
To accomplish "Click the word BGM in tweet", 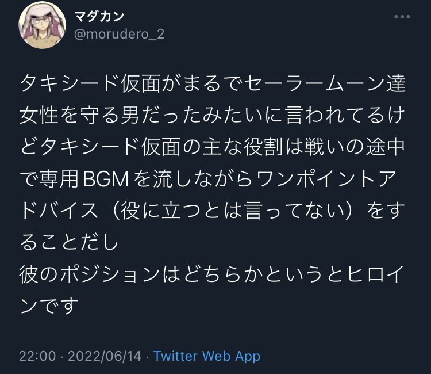I will [x=106, y=179].
